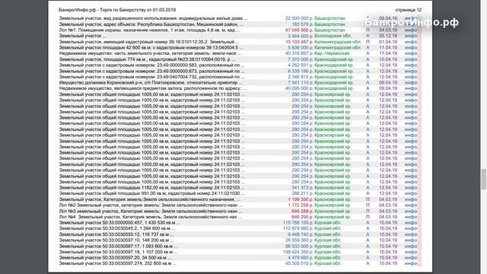Click the row 'Земельный участок 50:33:0030597:17, 1 093 800 кв.м'
The image size is (487, 274).
118,246
